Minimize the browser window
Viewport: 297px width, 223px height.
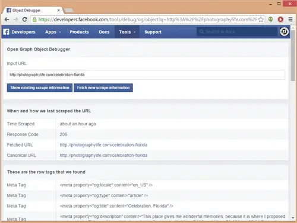(x=270, y=4)
